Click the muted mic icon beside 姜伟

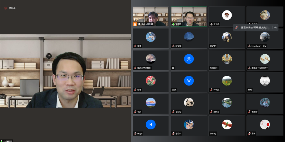pos(135,46)
